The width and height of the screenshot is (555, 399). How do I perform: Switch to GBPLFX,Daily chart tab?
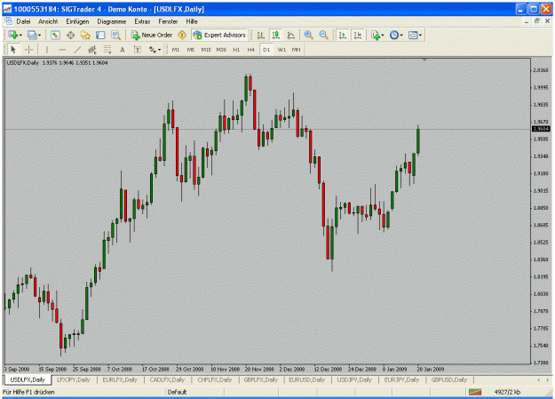point(261,379)
